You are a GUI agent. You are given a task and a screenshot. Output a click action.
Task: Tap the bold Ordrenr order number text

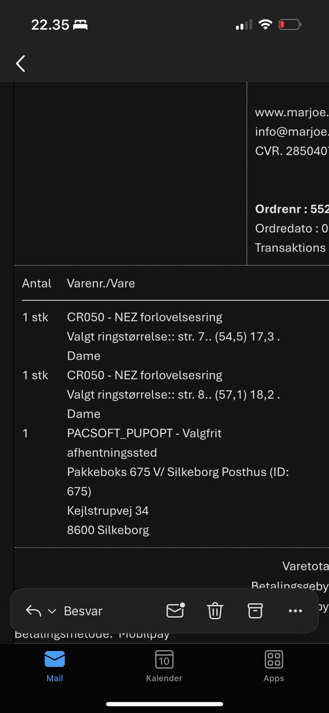click(x=292, y=209)
